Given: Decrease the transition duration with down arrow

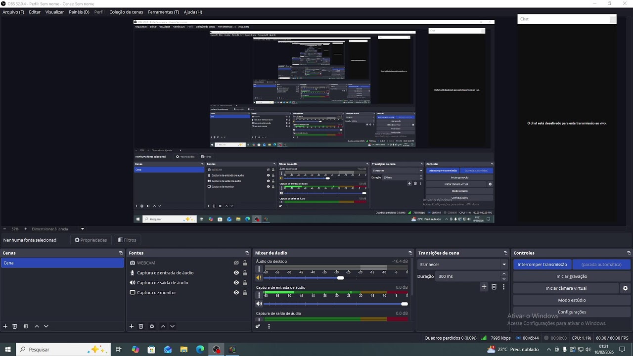Looking at the screenshot, I should pos(504,279).
